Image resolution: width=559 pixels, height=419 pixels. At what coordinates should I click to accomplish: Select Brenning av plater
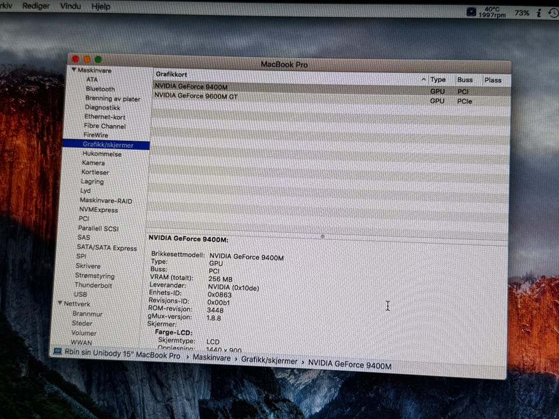click(112, 99)
